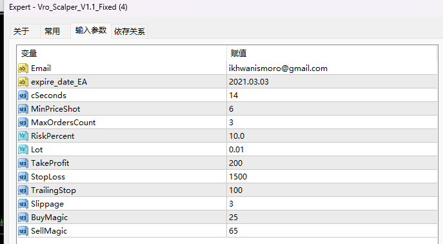Select the TakeProfit variable name
This screenshot has width=443, height=244.
pyautogui.click(x=50, y=163)
